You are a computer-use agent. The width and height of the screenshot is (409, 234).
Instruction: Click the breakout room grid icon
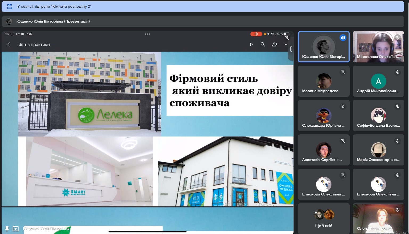tap(10, 7)
